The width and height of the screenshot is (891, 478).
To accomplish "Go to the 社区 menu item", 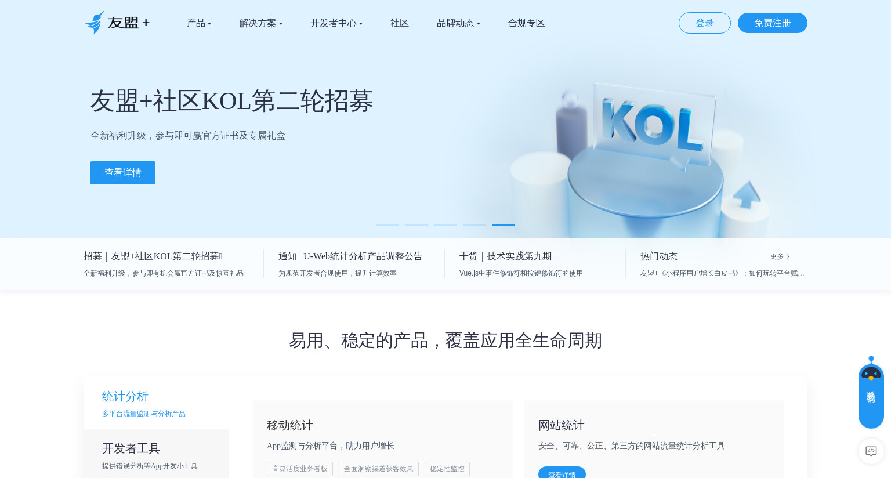I will point(400,23).
